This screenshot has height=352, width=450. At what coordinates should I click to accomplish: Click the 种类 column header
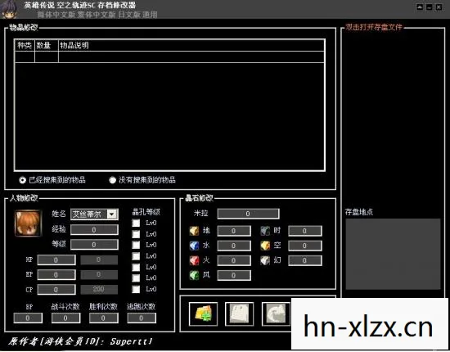coord(25,45)
